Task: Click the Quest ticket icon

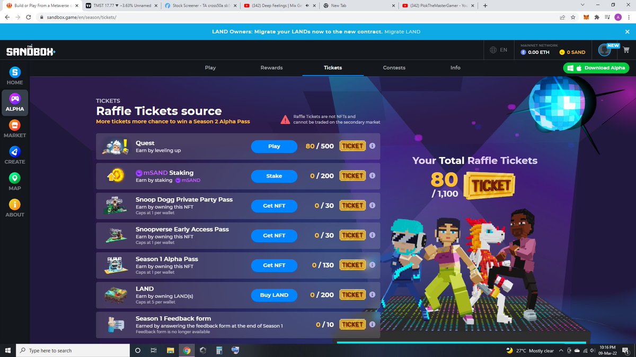Action: pyautogui.click(x=352, y=146)
